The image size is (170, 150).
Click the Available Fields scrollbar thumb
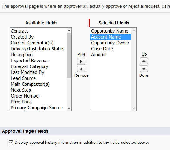point(69,55)
